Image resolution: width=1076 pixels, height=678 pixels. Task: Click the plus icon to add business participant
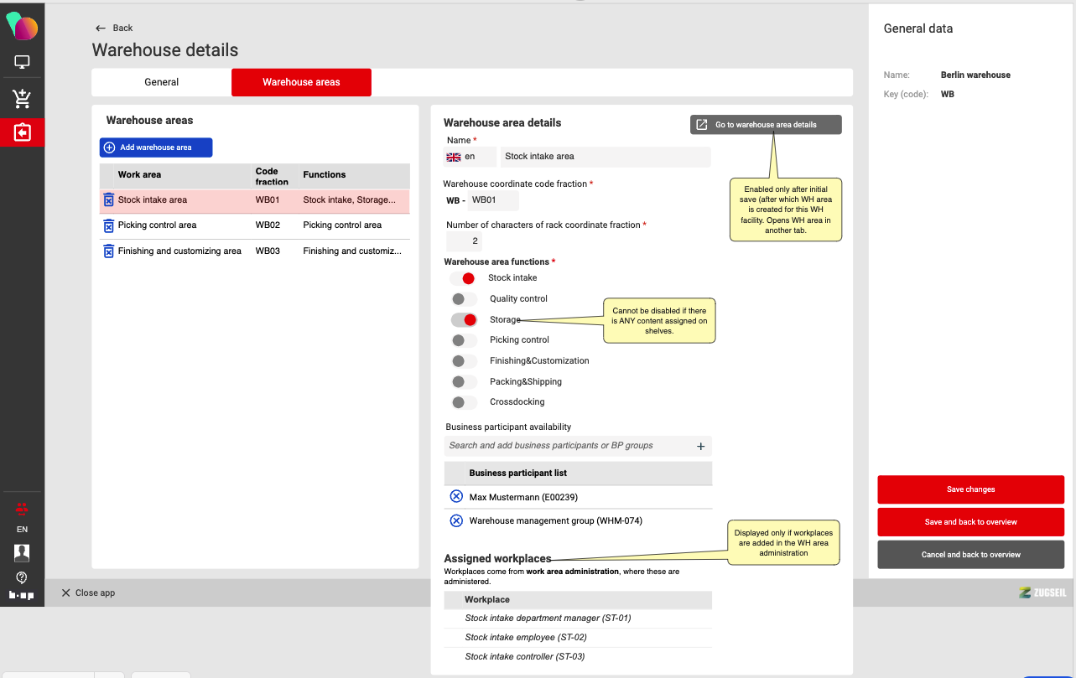click(x=701, y=447)
